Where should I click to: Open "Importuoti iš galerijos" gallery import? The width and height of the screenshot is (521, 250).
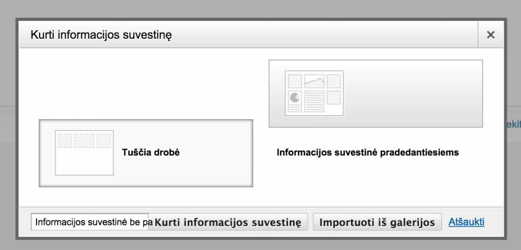(377, 222)
